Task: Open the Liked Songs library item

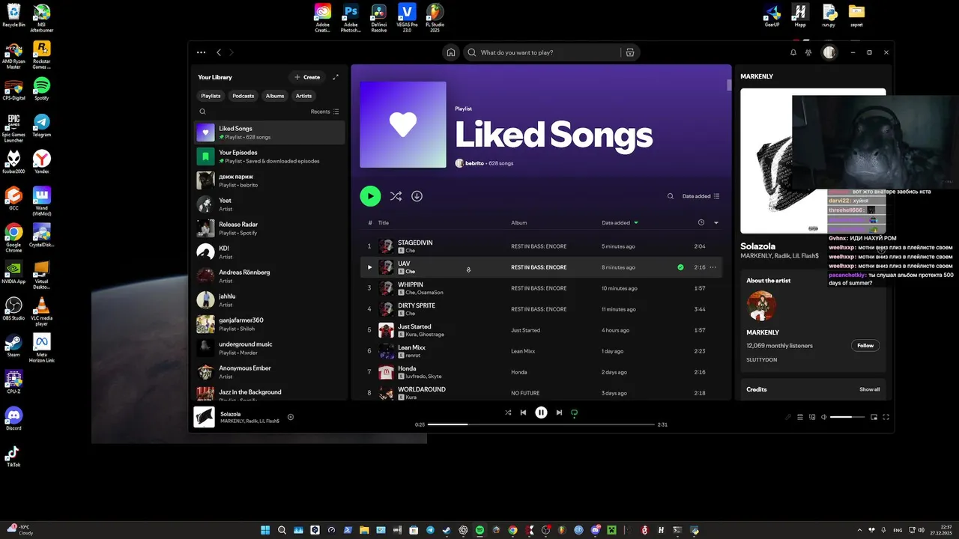Action: pyautogui.click(x=270, y=133)
